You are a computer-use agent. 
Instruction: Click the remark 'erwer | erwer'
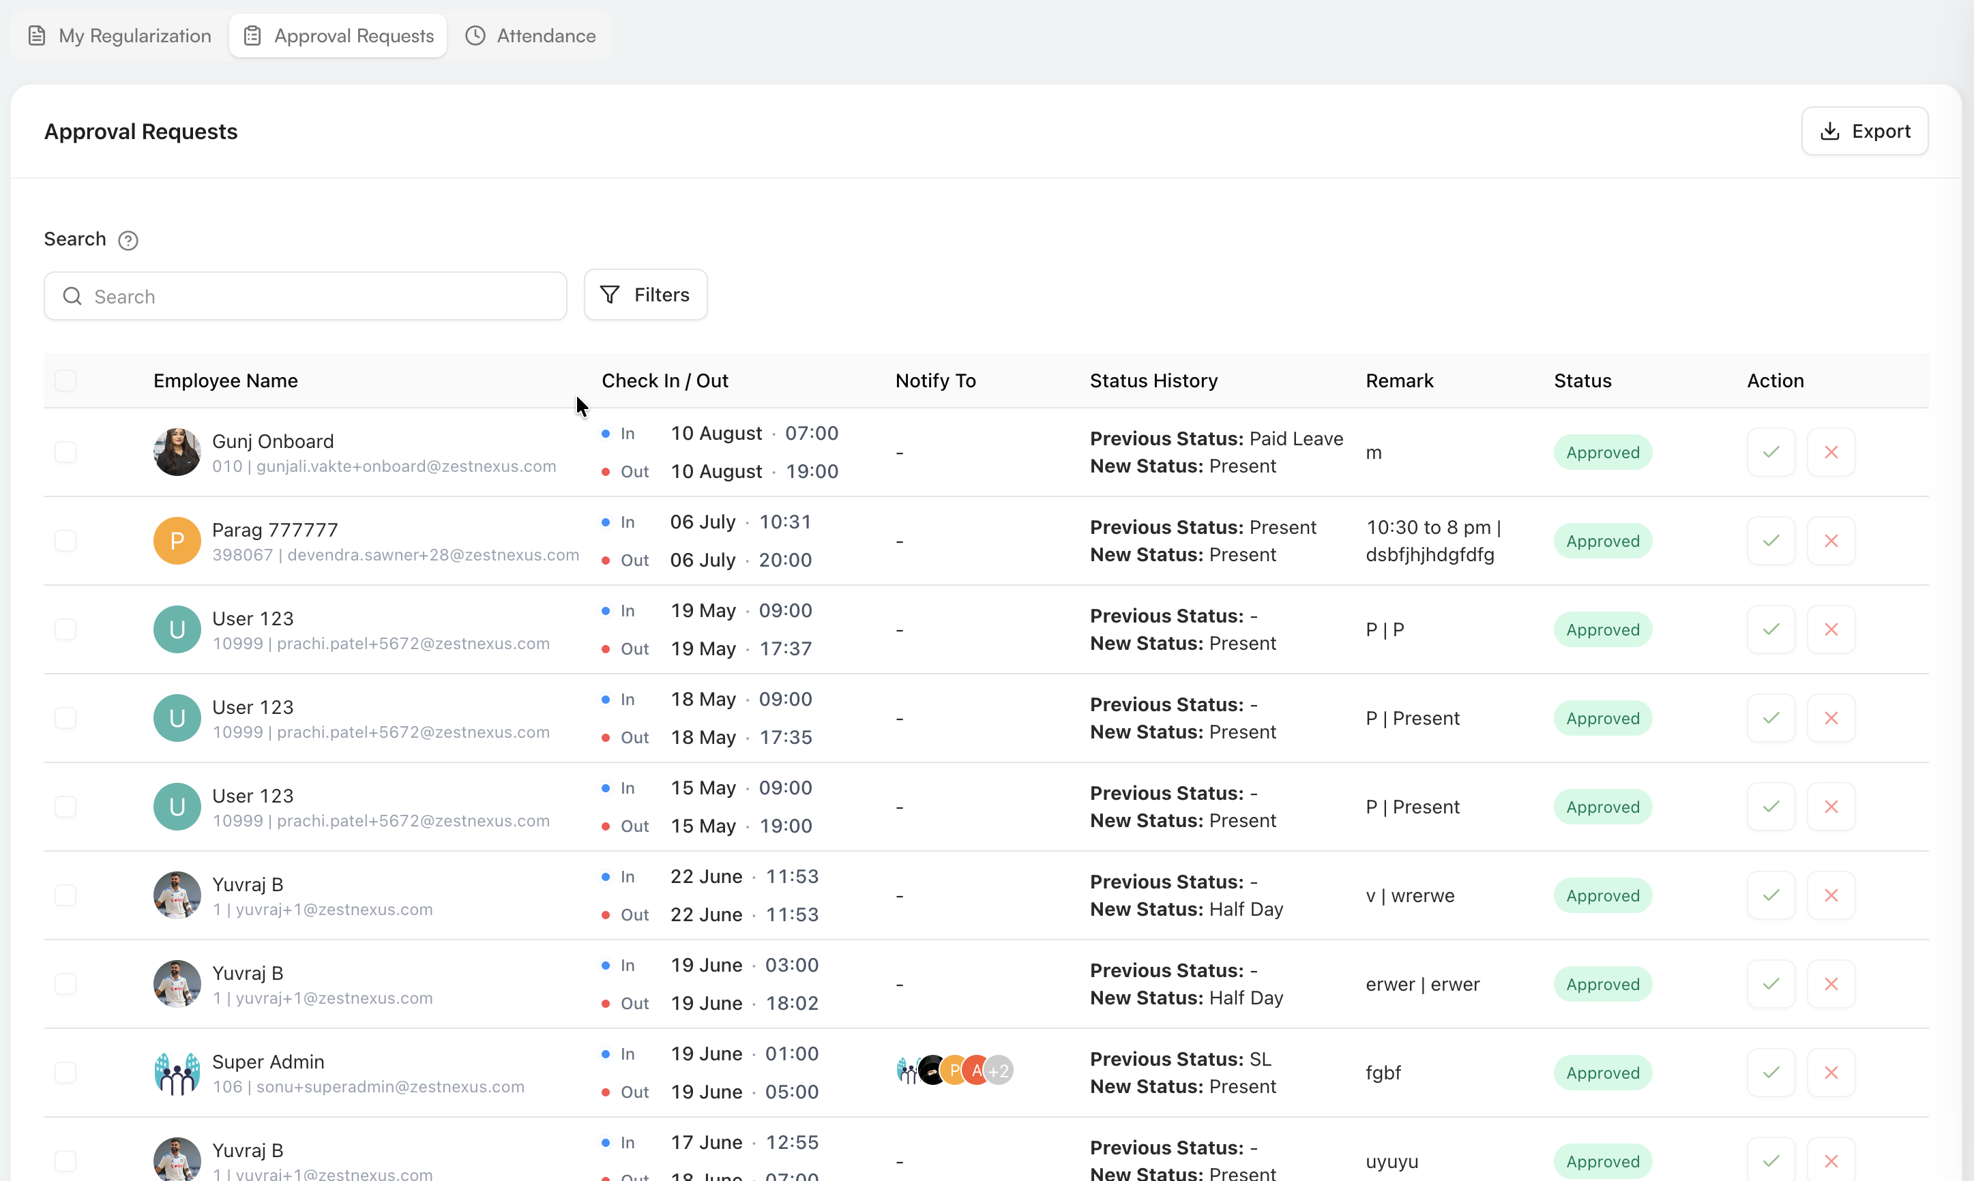1422,985
